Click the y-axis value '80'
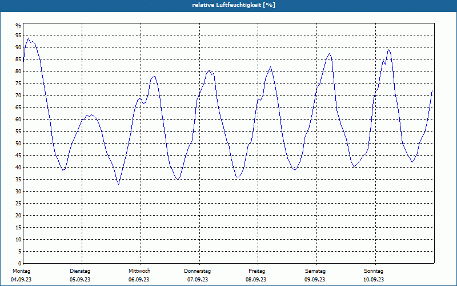The width and height of the screenshot is (457, 286). (x=18, y=71)
